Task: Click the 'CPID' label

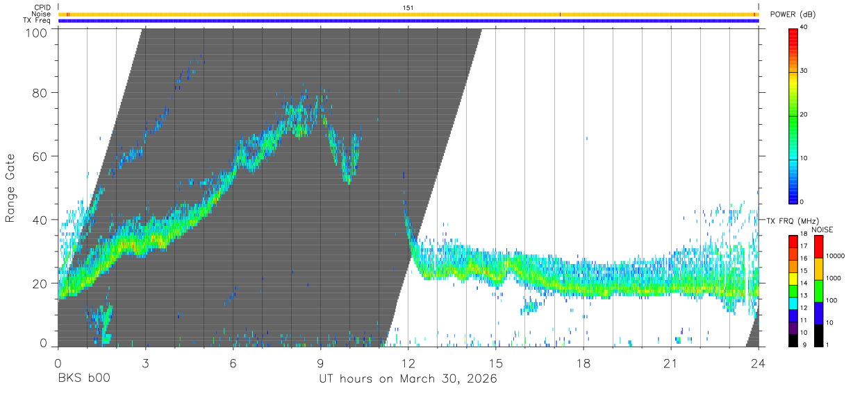Action: (41, 8)
